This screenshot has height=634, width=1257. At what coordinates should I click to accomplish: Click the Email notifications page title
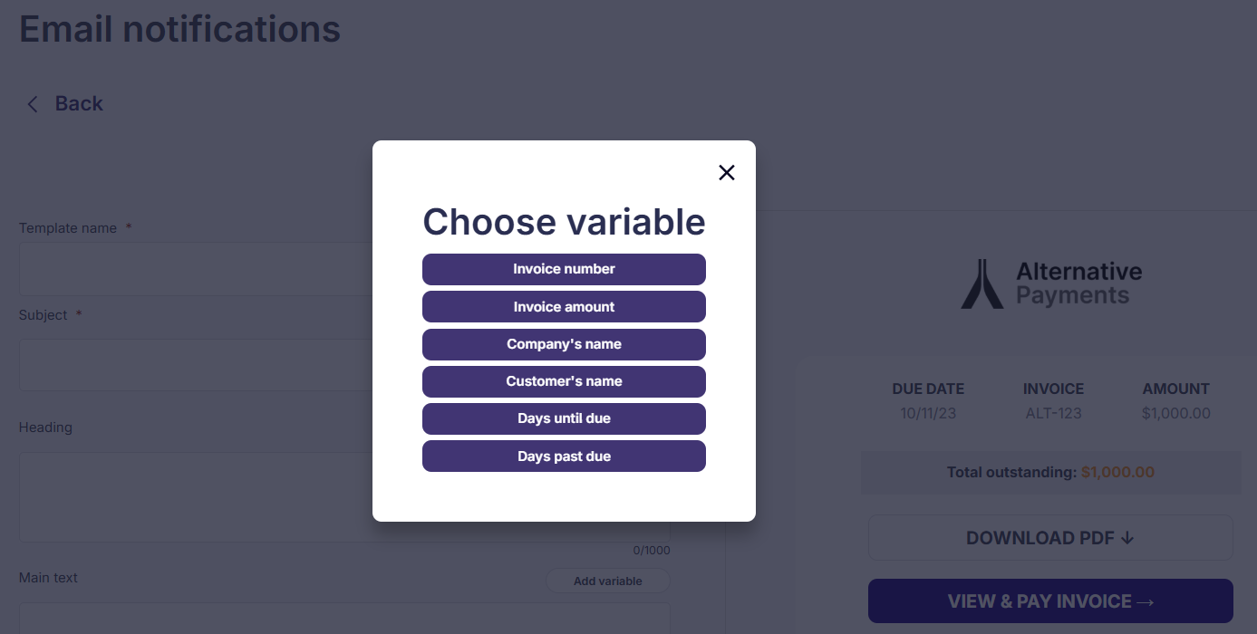pos(180,29)
